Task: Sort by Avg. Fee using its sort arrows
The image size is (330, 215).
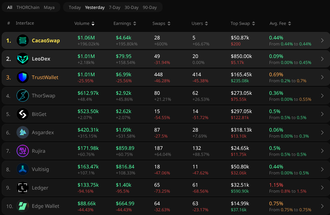Action: click(x=290, y=24)
